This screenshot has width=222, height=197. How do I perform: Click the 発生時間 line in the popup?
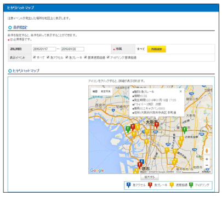[x=154, y=100]
